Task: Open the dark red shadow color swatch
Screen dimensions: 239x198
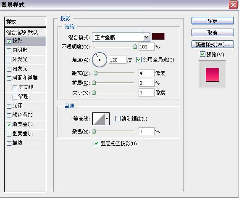Action: pyautogui.click(x=158, y=37)
